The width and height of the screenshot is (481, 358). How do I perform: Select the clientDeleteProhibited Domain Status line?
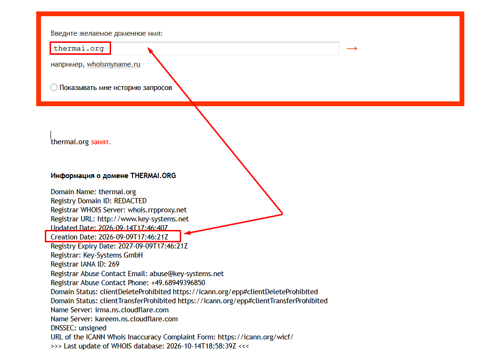[x=184, y=292]
